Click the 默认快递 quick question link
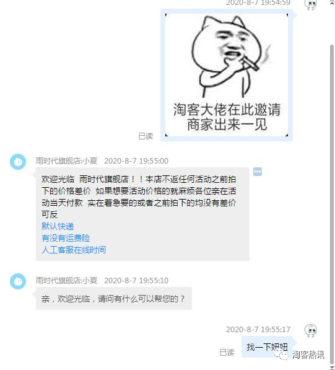Viewport: 335px width, 370px height. coord(58,226)
